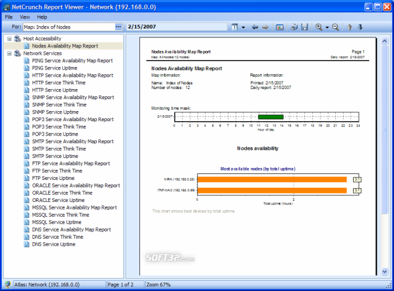Click the vertical scrollbar thumb

click(x=385, y=129)
